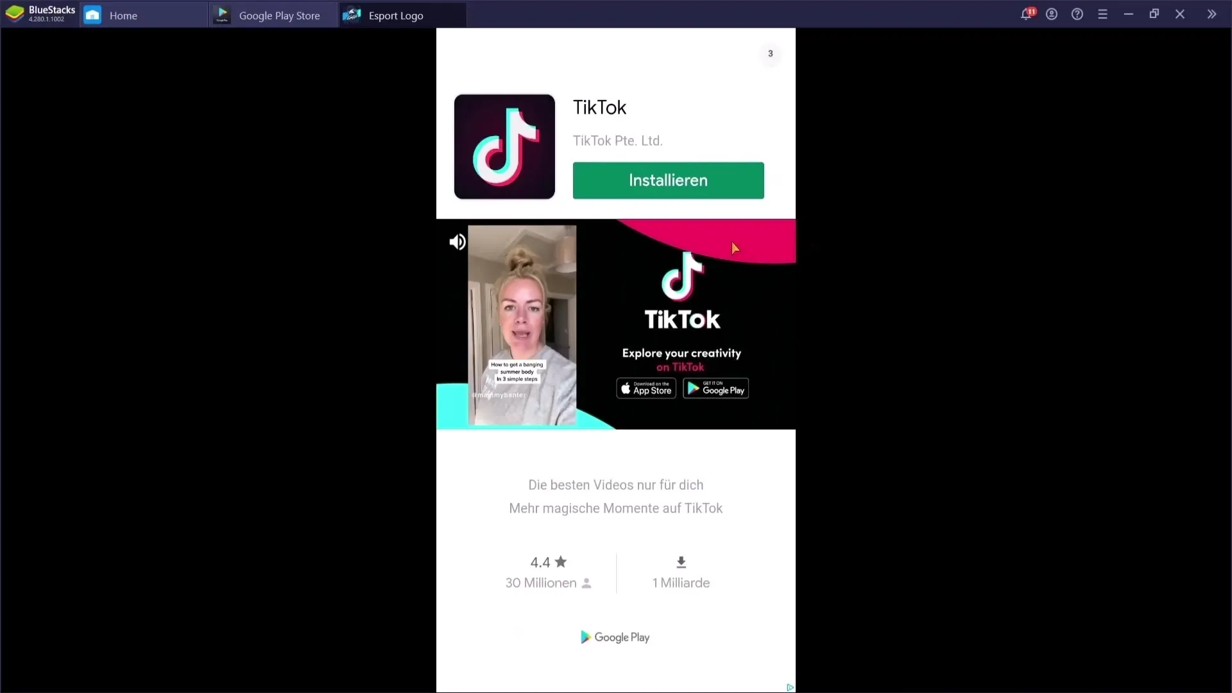
Task: Toggle the App Store download button
Action: pyautogui.click(x=645, y=388)
